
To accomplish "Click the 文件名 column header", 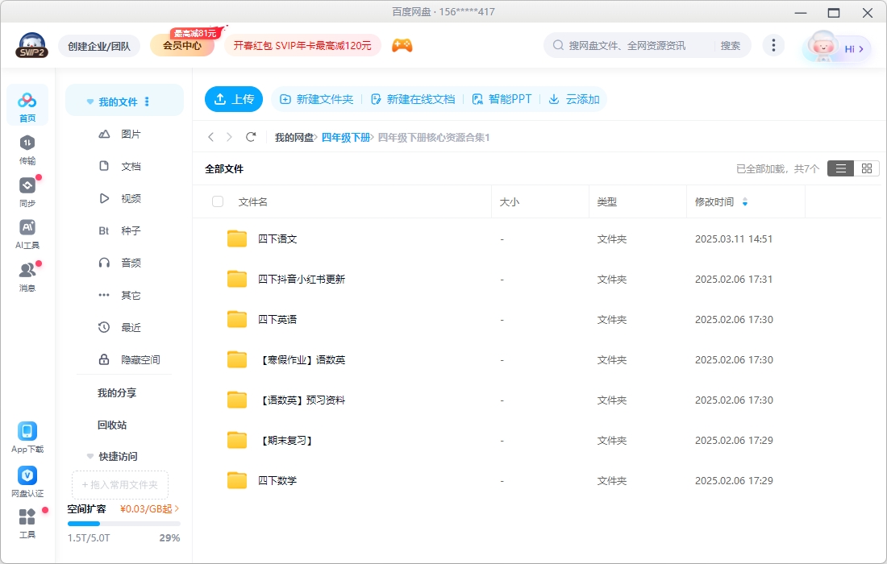I will click(x=253, y=201).
